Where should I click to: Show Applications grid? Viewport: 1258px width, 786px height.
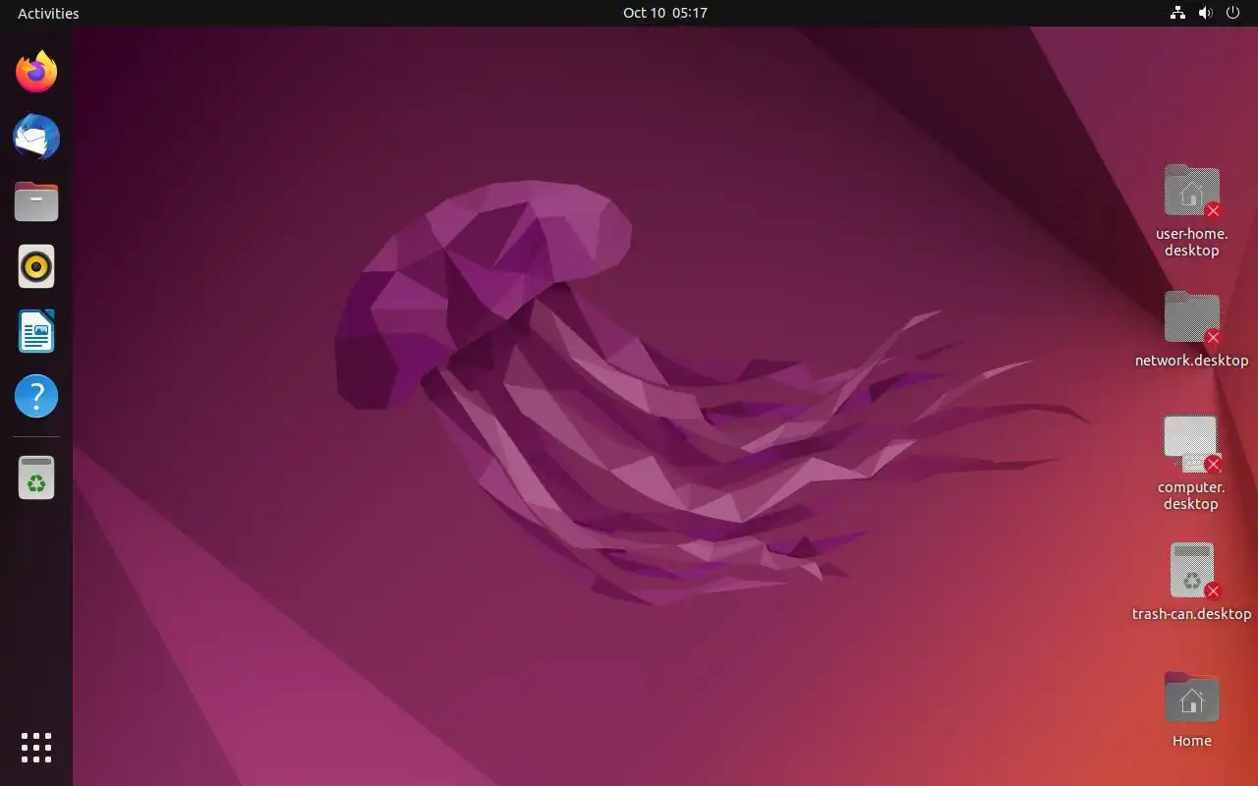36,748
